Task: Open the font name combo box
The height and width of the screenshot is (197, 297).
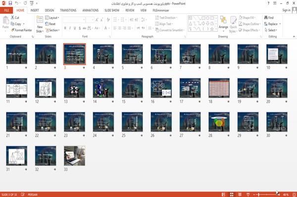Action: click(x=74, y=20)
